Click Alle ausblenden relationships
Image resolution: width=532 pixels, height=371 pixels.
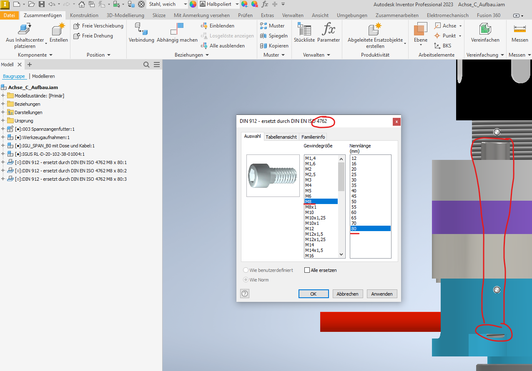point(223,46)
